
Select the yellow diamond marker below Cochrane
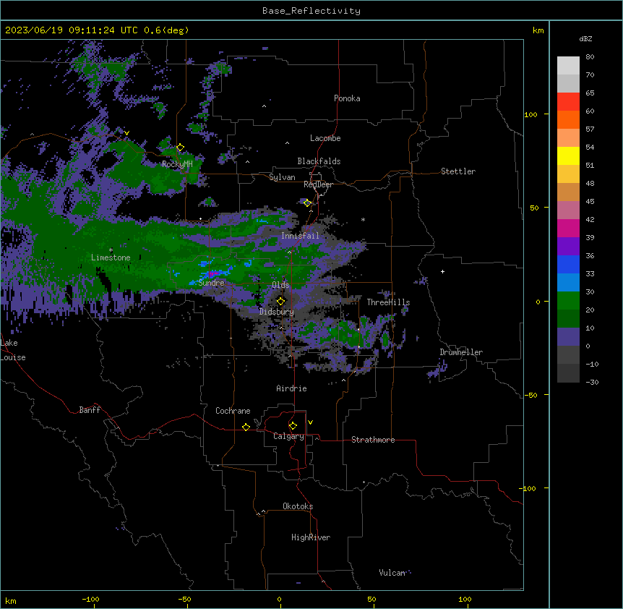pyautogui.click(x=246, y=427)
